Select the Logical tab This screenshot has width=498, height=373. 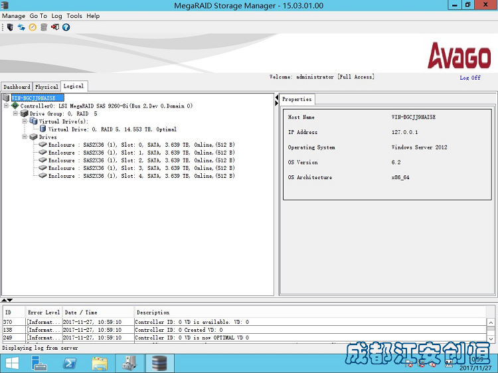(74, 86)
